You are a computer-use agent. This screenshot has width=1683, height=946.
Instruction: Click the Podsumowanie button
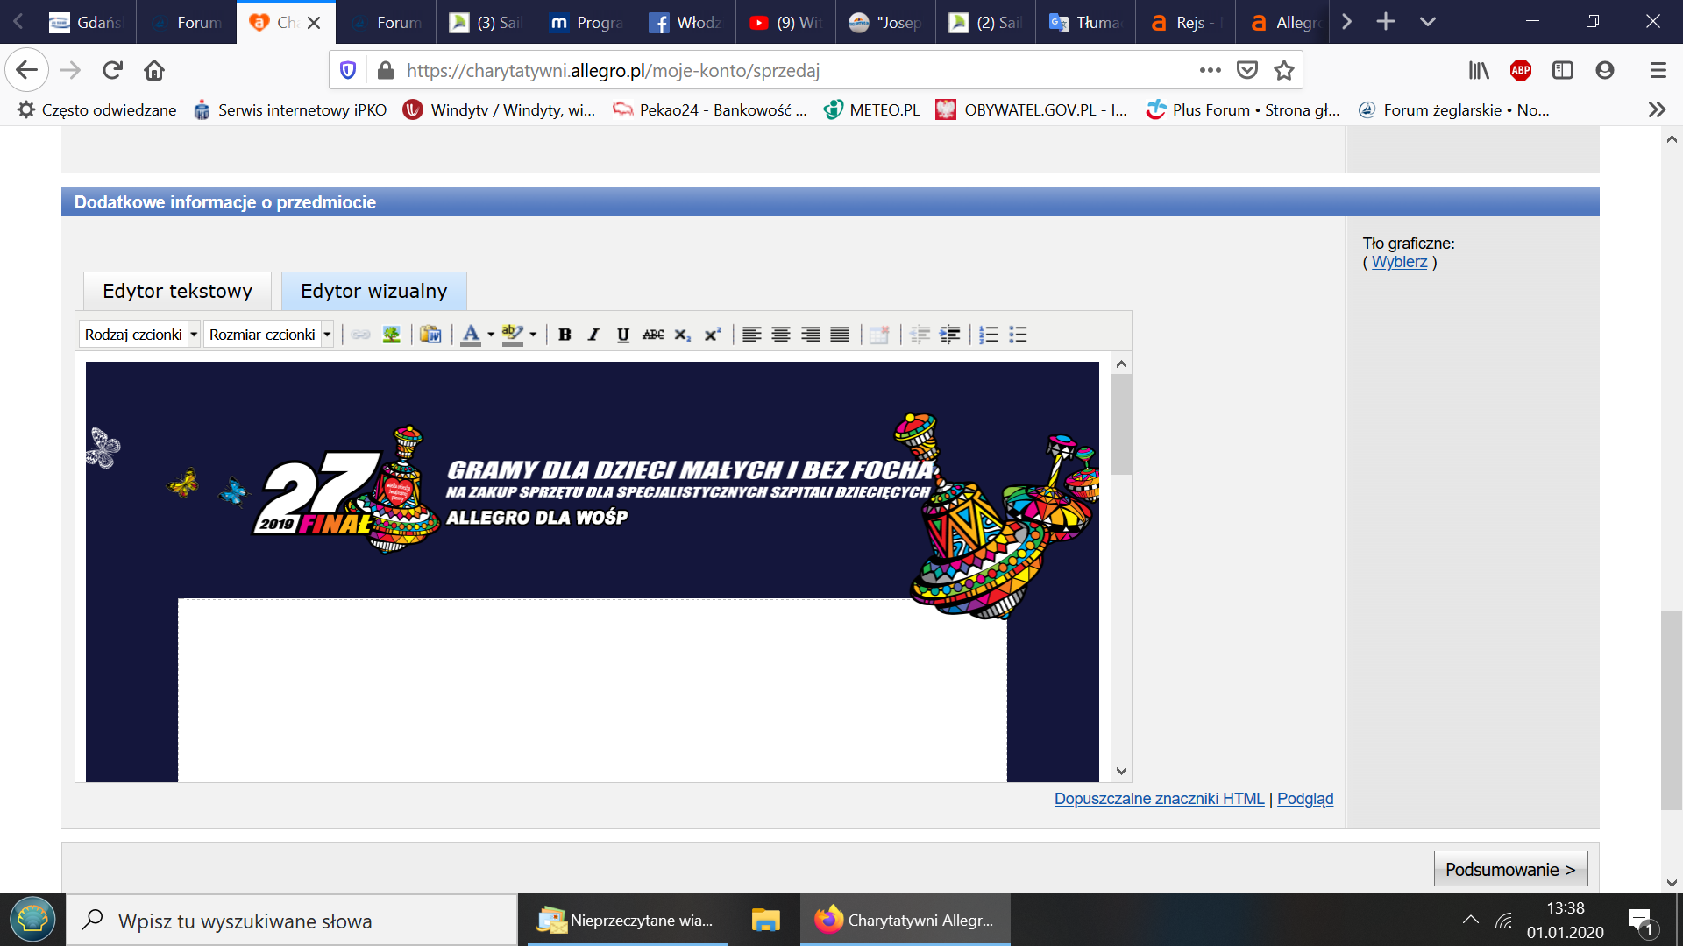click(1510, 870)
